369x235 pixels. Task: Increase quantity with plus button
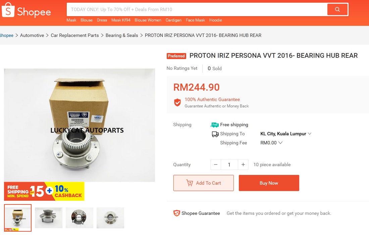click(x=243, y=164)
